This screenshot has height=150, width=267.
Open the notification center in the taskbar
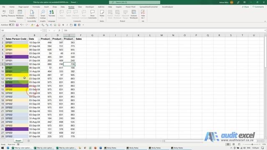262,148
